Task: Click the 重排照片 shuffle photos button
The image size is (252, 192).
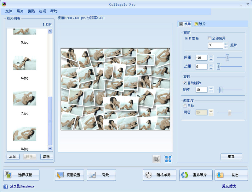Action: 196,175
